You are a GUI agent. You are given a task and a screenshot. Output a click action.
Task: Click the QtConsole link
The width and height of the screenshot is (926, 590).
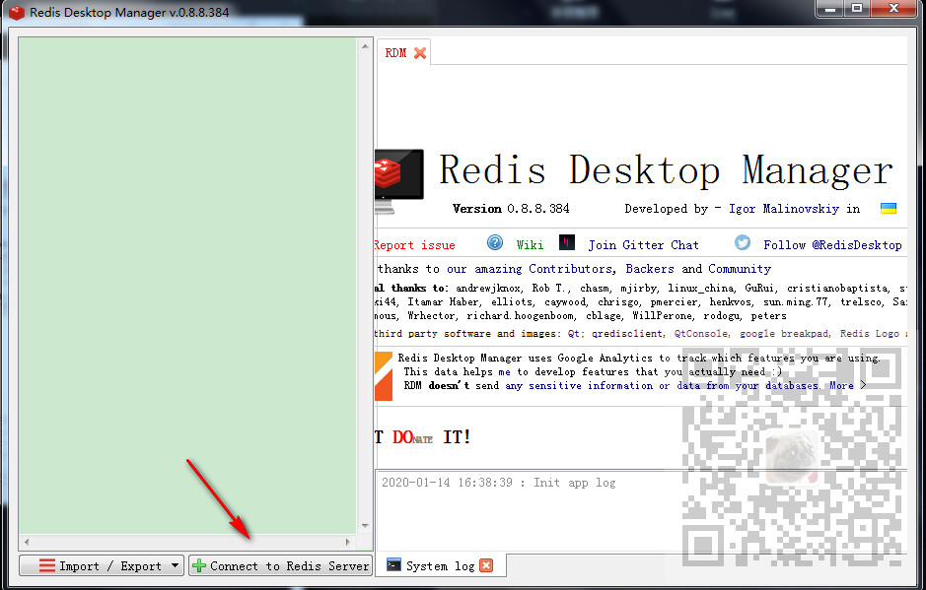click(701, 333)
